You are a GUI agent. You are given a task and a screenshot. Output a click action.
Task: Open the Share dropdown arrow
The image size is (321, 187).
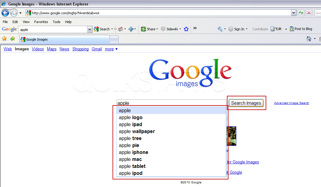157,29
